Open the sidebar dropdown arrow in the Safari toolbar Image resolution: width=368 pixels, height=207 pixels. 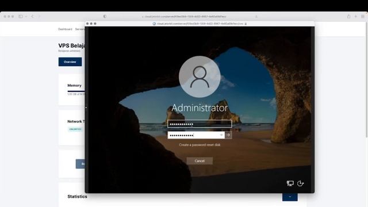(x=26, y=17)
